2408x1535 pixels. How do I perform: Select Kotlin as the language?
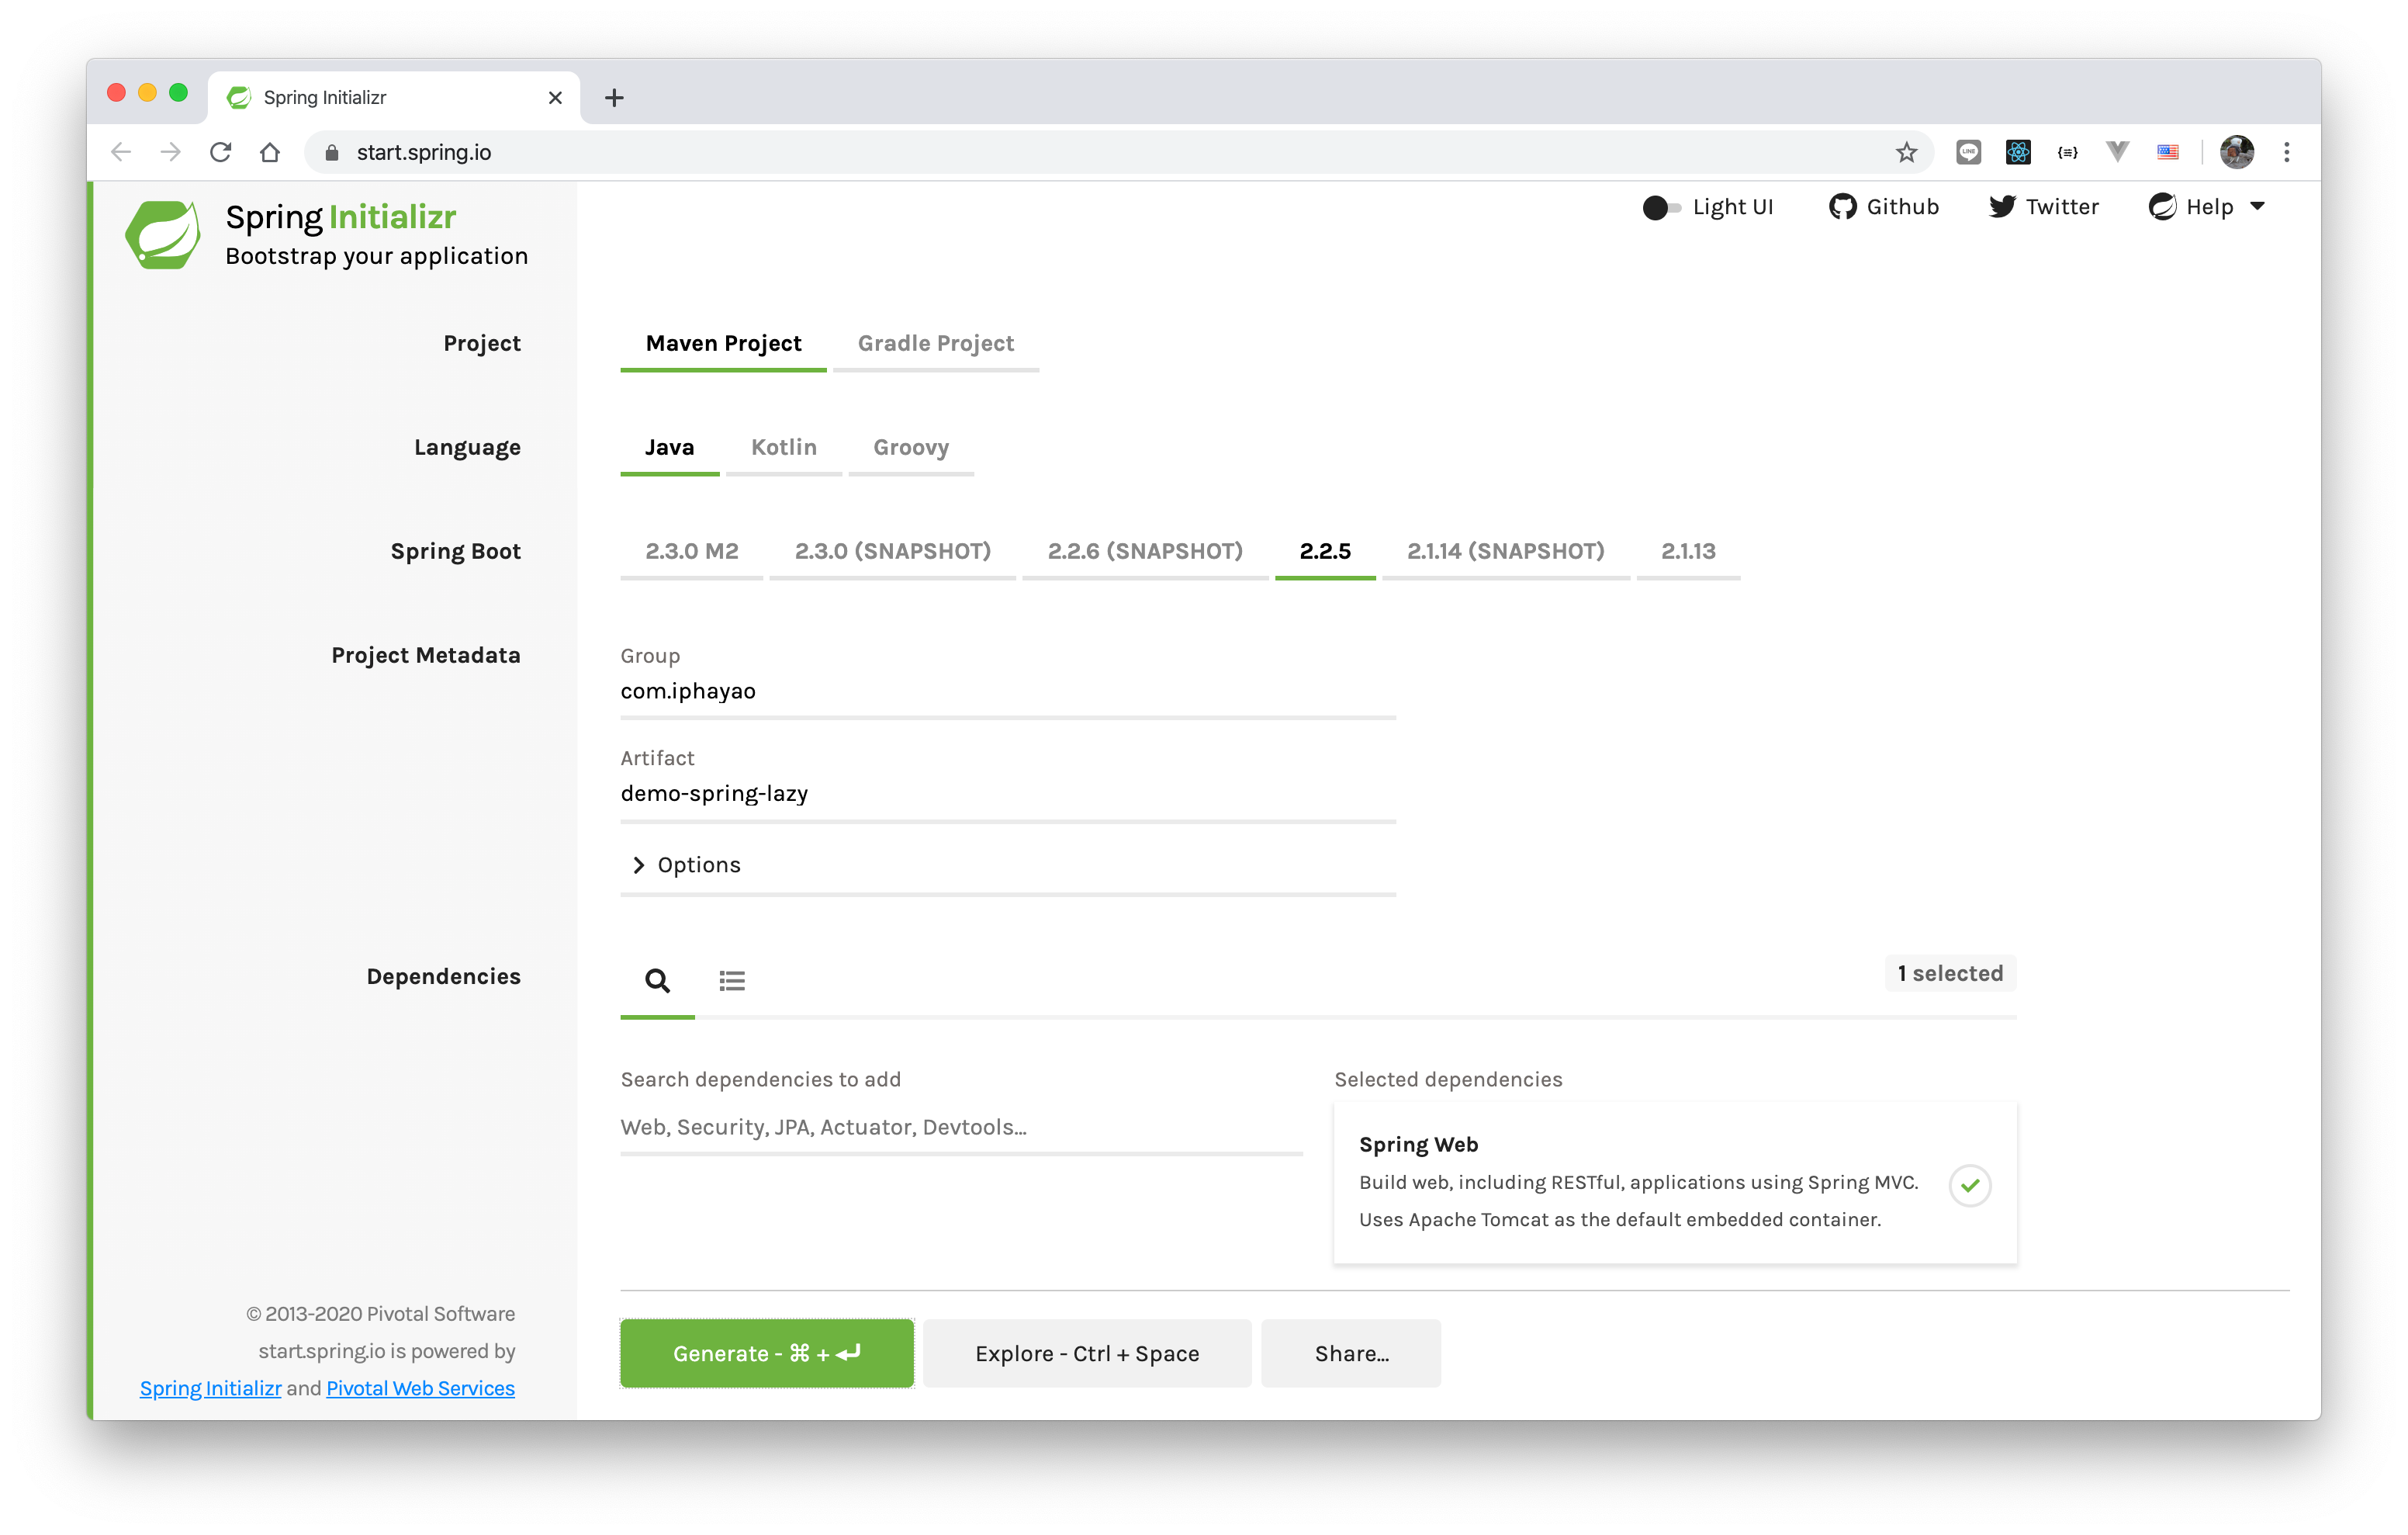click(x=783, y=447)
